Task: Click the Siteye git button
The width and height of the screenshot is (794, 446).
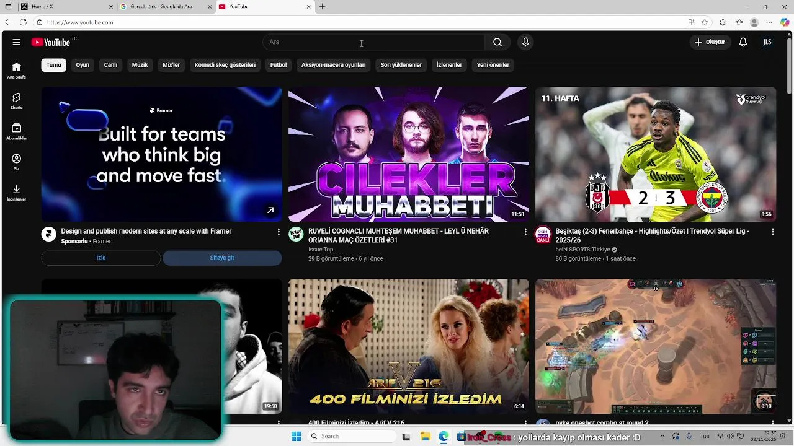Action: (x=222, y=258)
